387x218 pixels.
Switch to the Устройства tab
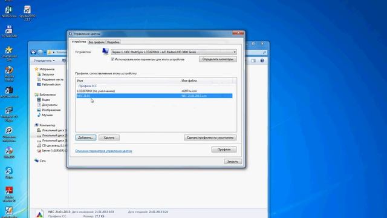point(79,42)
